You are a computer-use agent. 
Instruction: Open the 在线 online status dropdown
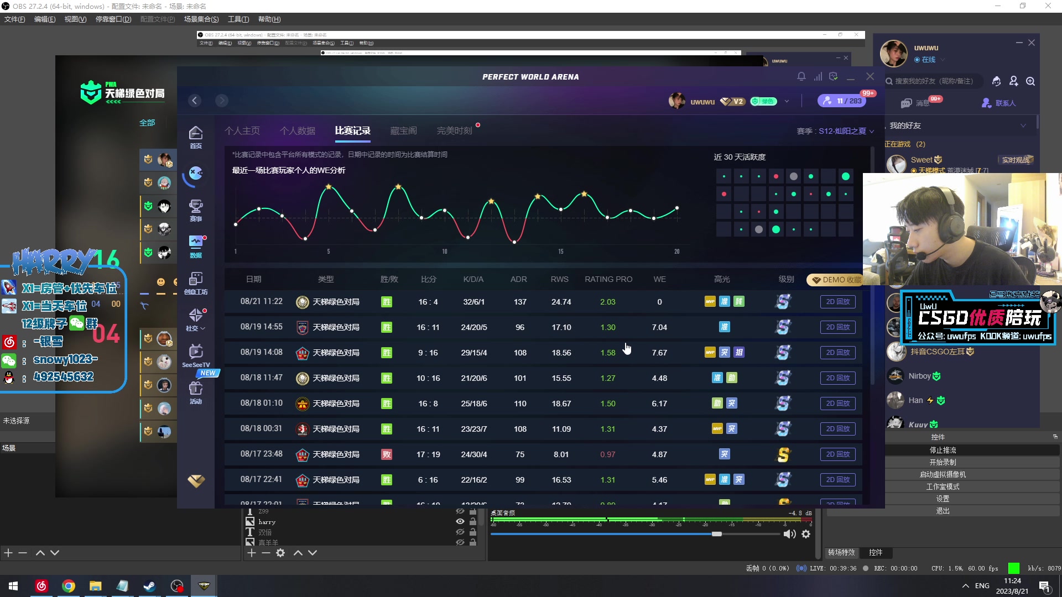point(930,60)
